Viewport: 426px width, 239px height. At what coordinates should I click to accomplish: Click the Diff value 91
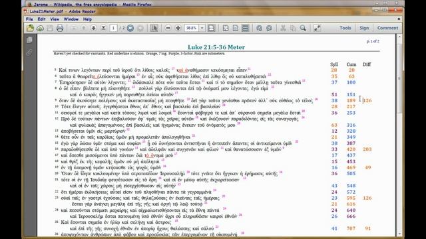(x=367, y=228)
